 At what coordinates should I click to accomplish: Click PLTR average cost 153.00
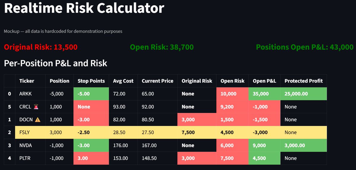click(120, 158)
